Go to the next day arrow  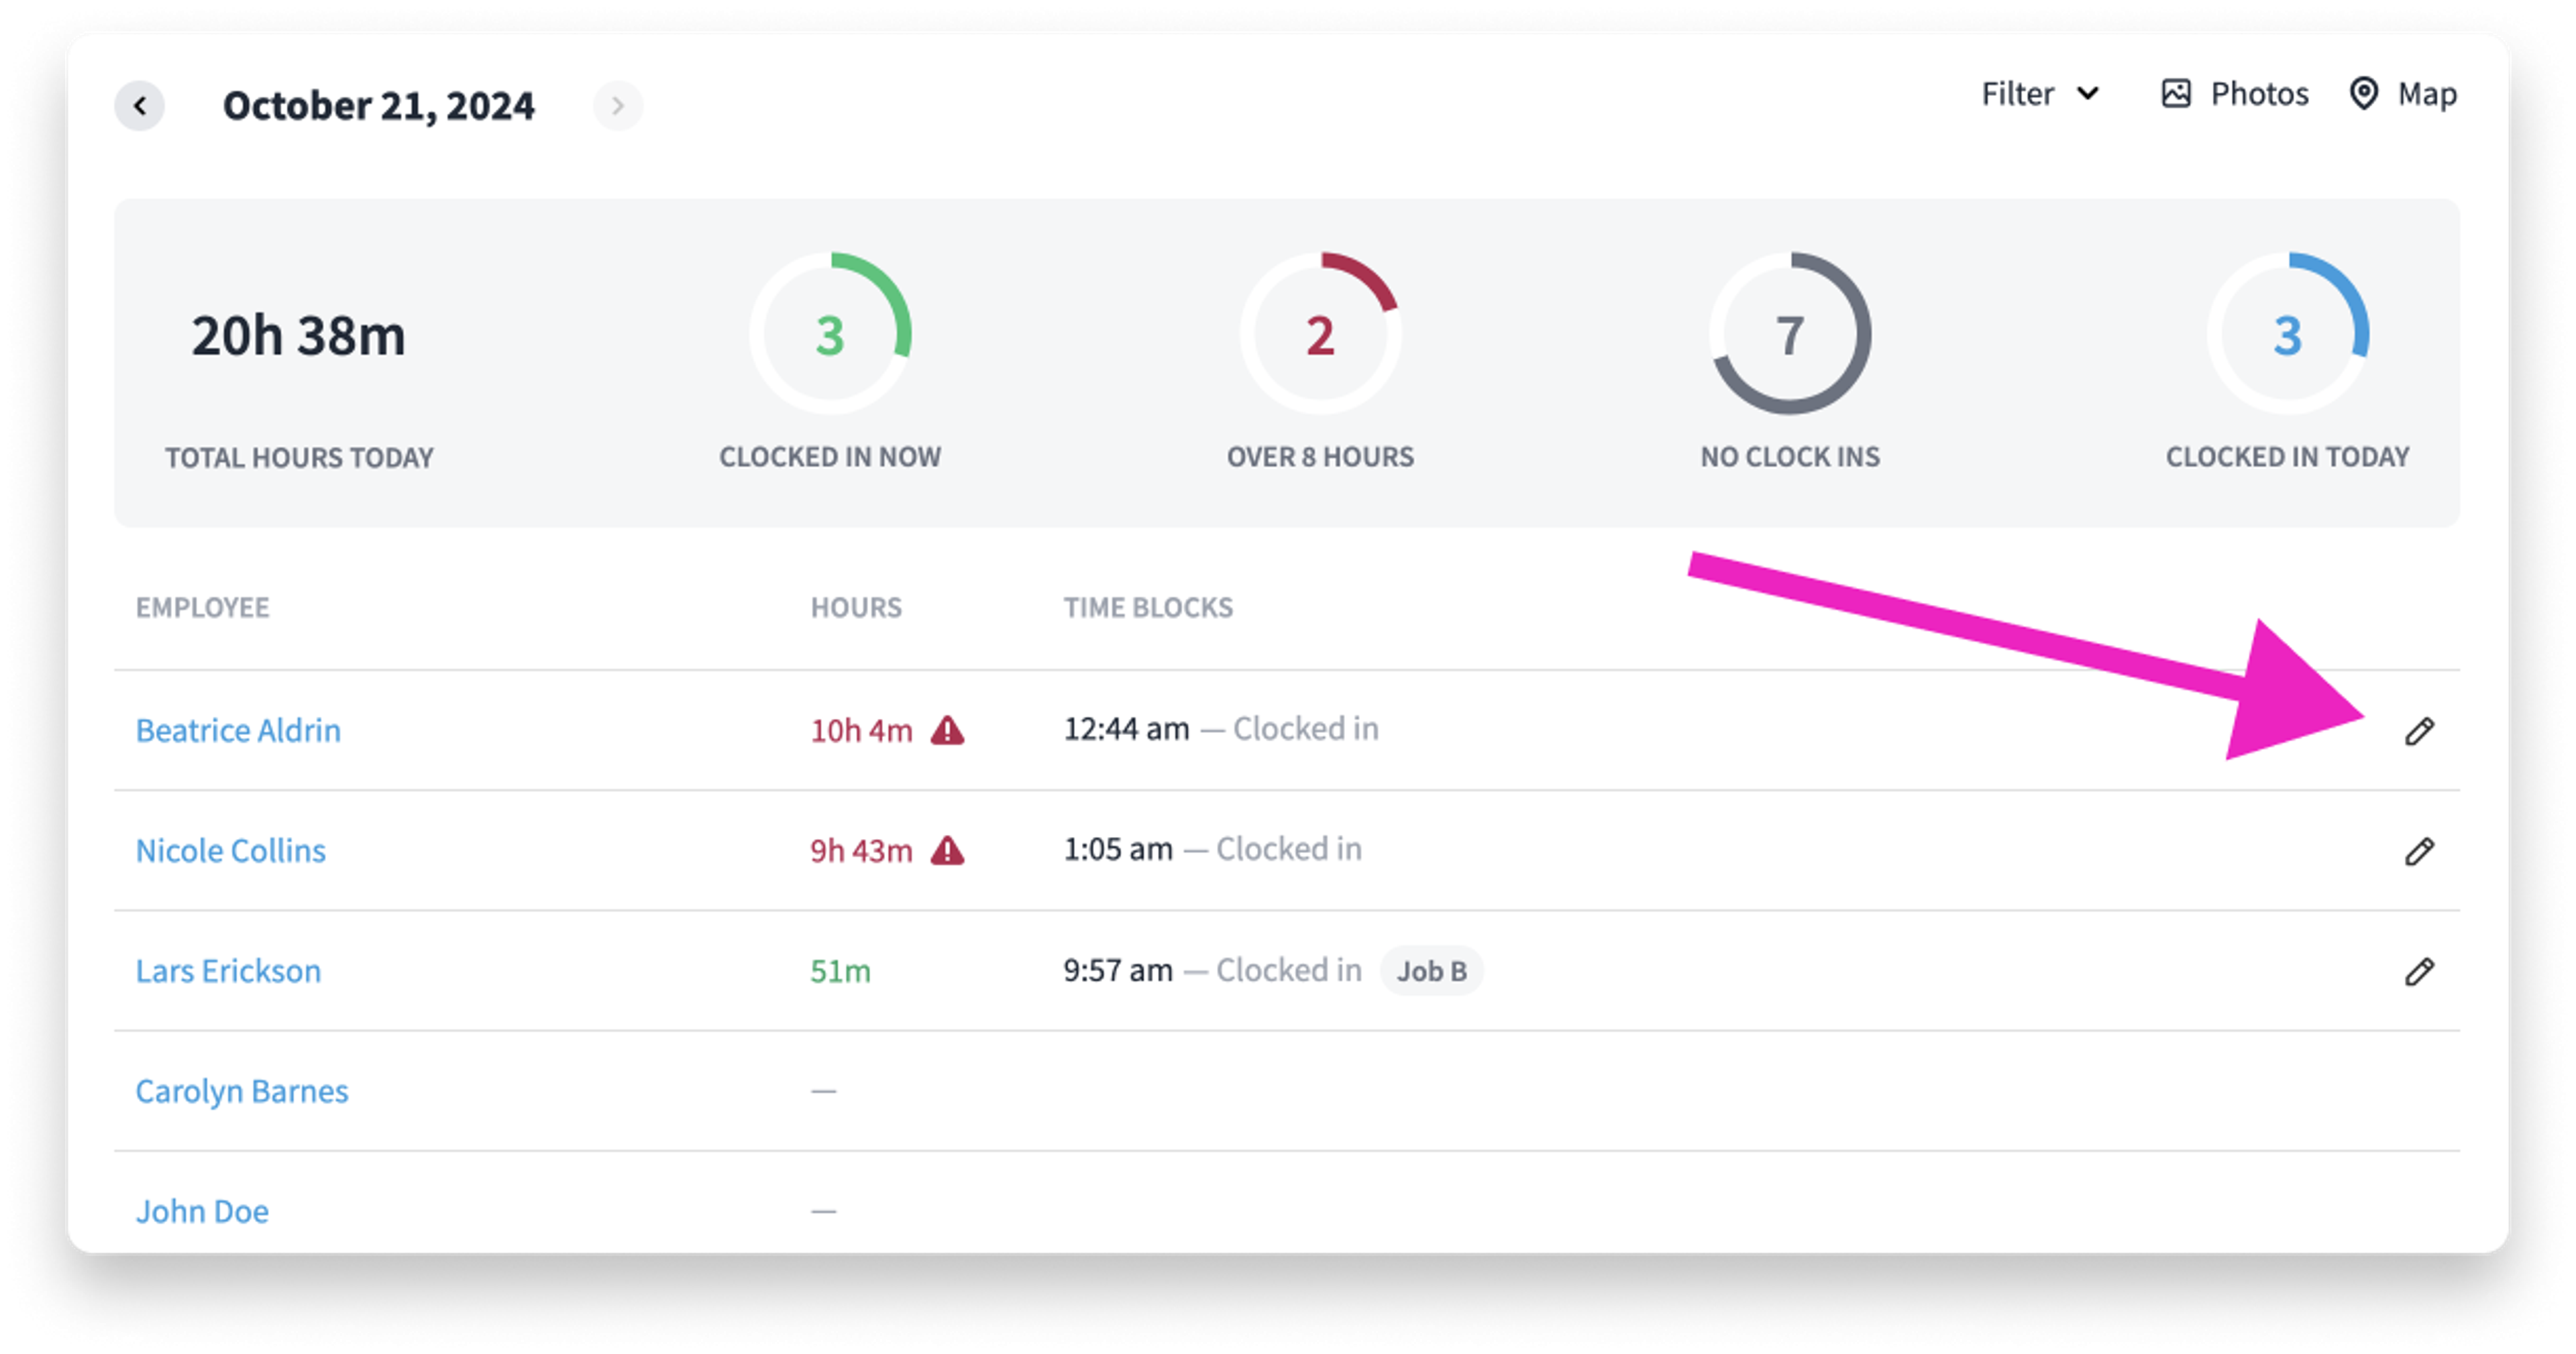tap(617, 106)
